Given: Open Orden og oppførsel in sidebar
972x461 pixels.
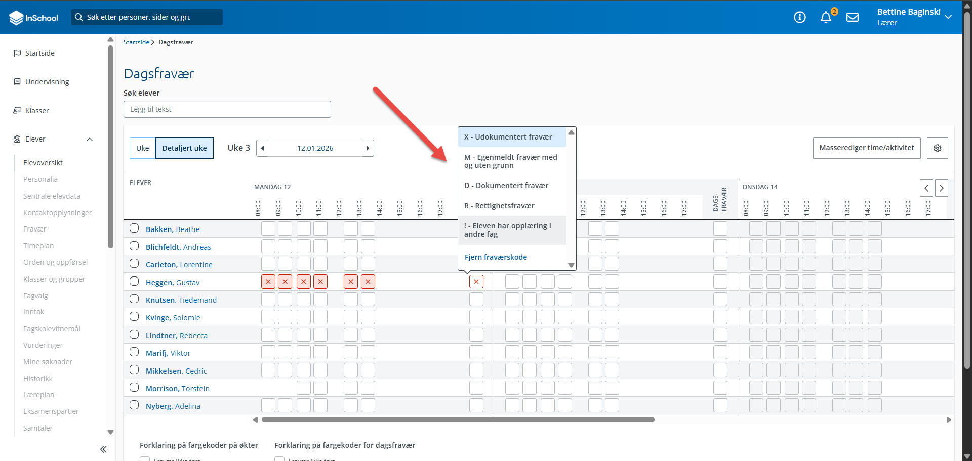Looking at the screenshot, I should coord(56,262).
